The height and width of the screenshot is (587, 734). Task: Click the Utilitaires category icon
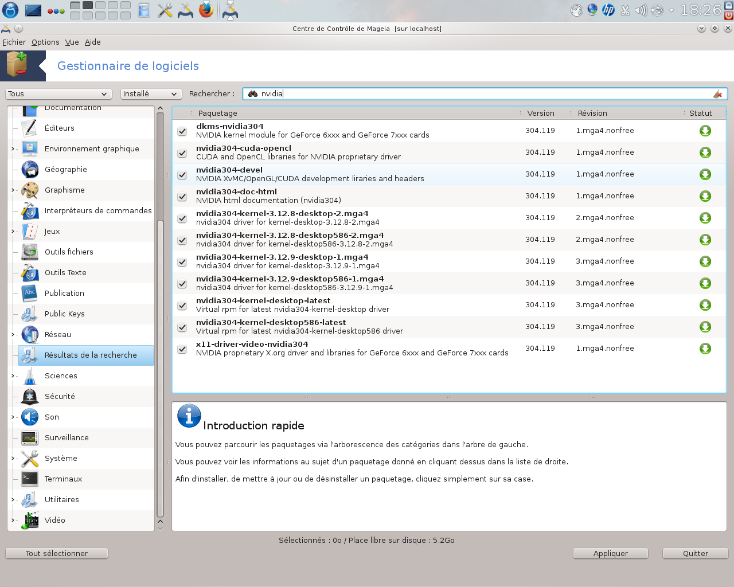pos(30,499)
